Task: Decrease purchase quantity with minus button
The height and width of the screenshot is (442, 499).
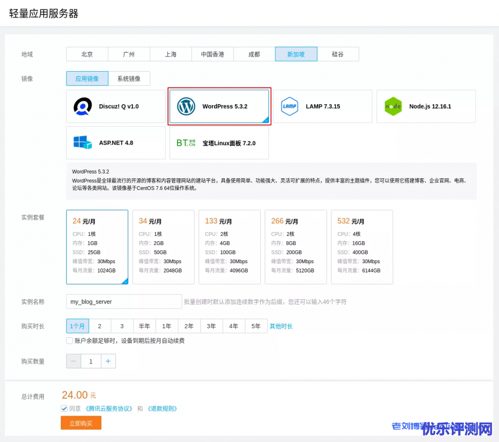Action: coord(74,361)
